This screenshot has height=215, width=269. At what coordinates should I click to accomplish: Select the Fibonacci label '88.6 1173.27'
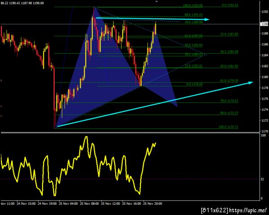point(229,113)
